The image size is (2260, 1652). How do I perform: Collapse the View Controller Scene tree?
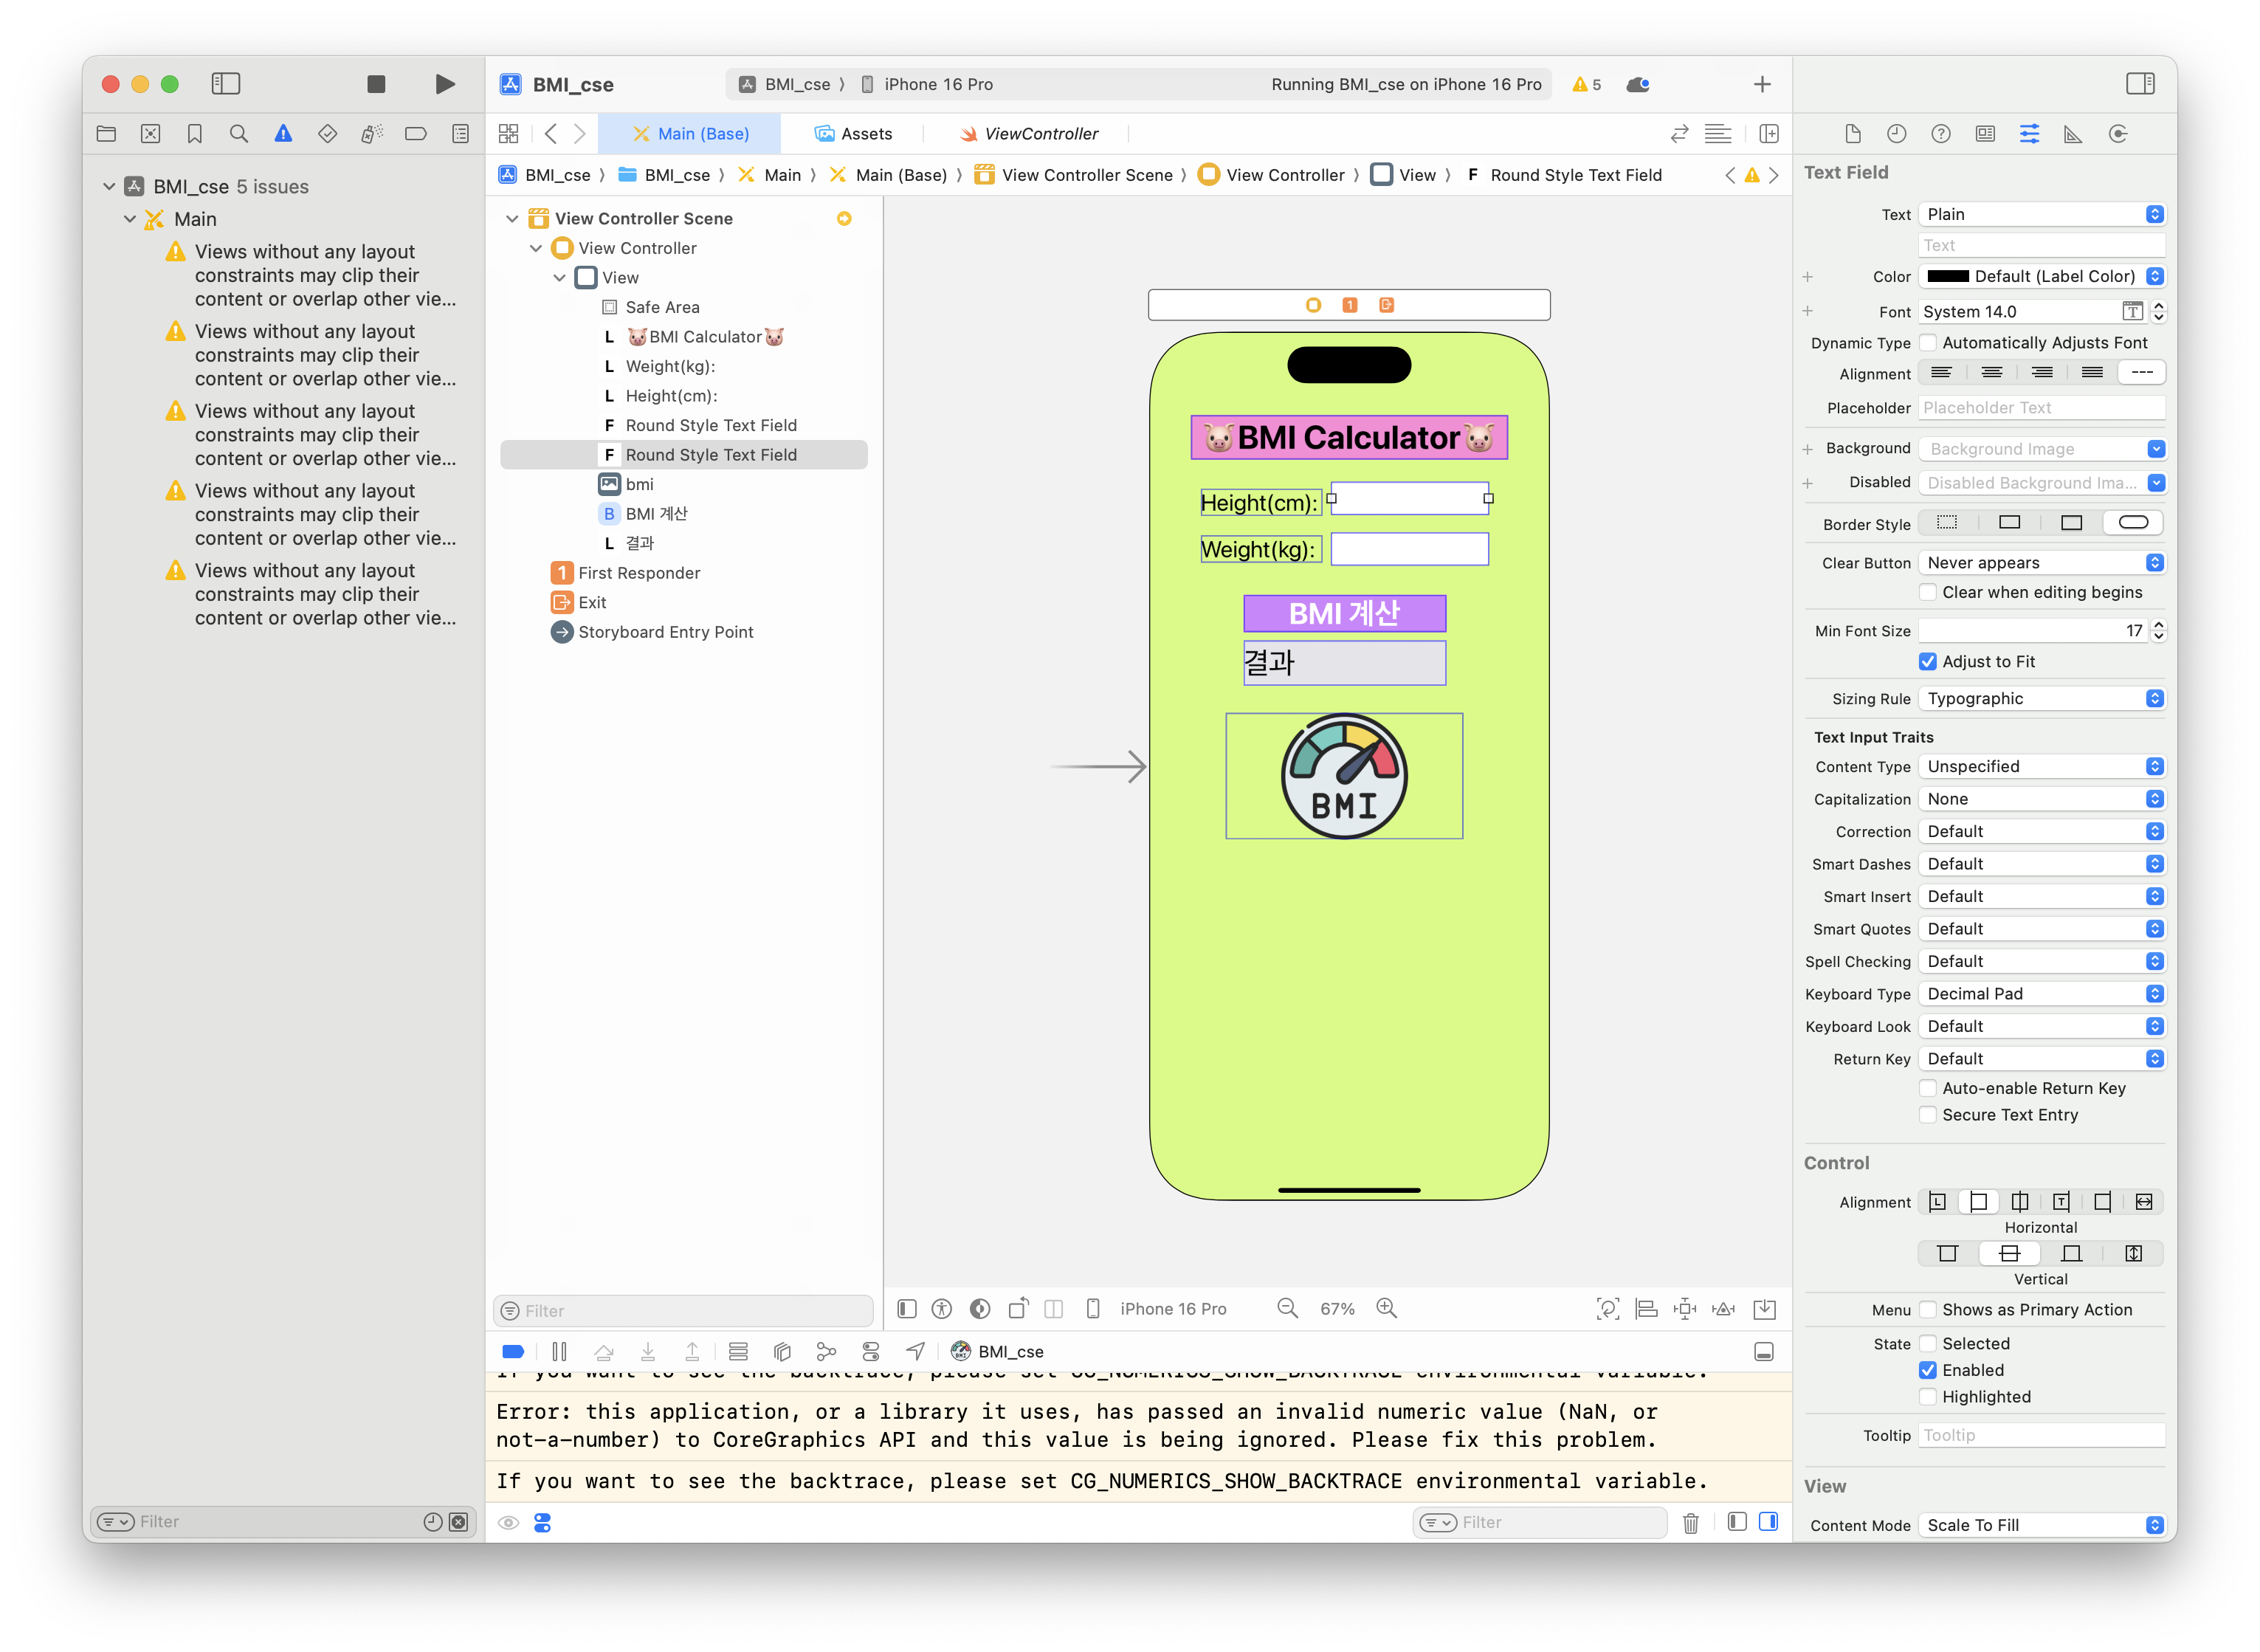512,218
